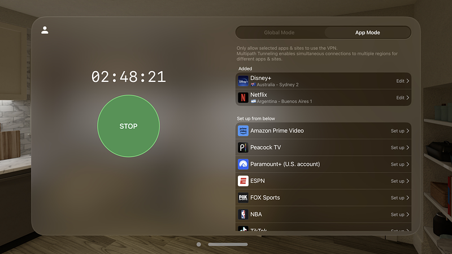Open FOX Sports row chevron
Viewport: 452px width, 254px height.
coord(407,198)
